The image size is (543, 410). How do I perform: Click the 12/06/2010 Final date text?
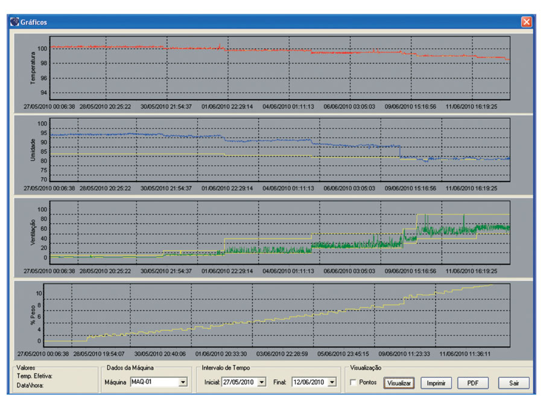pos(310,382)
